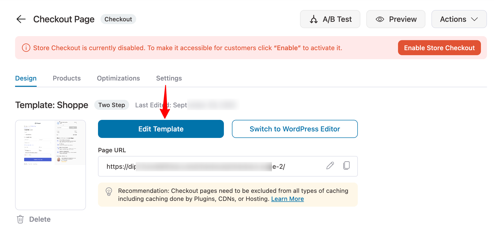Go to the Settings tab
494x240 pixels.
(169, 78)
